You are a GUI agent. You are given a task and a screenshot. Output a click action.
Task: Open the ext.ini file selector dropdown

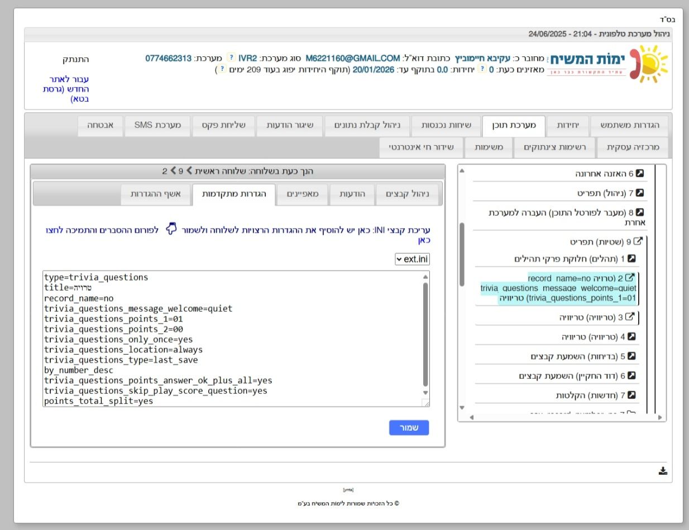tap(413, 259)
